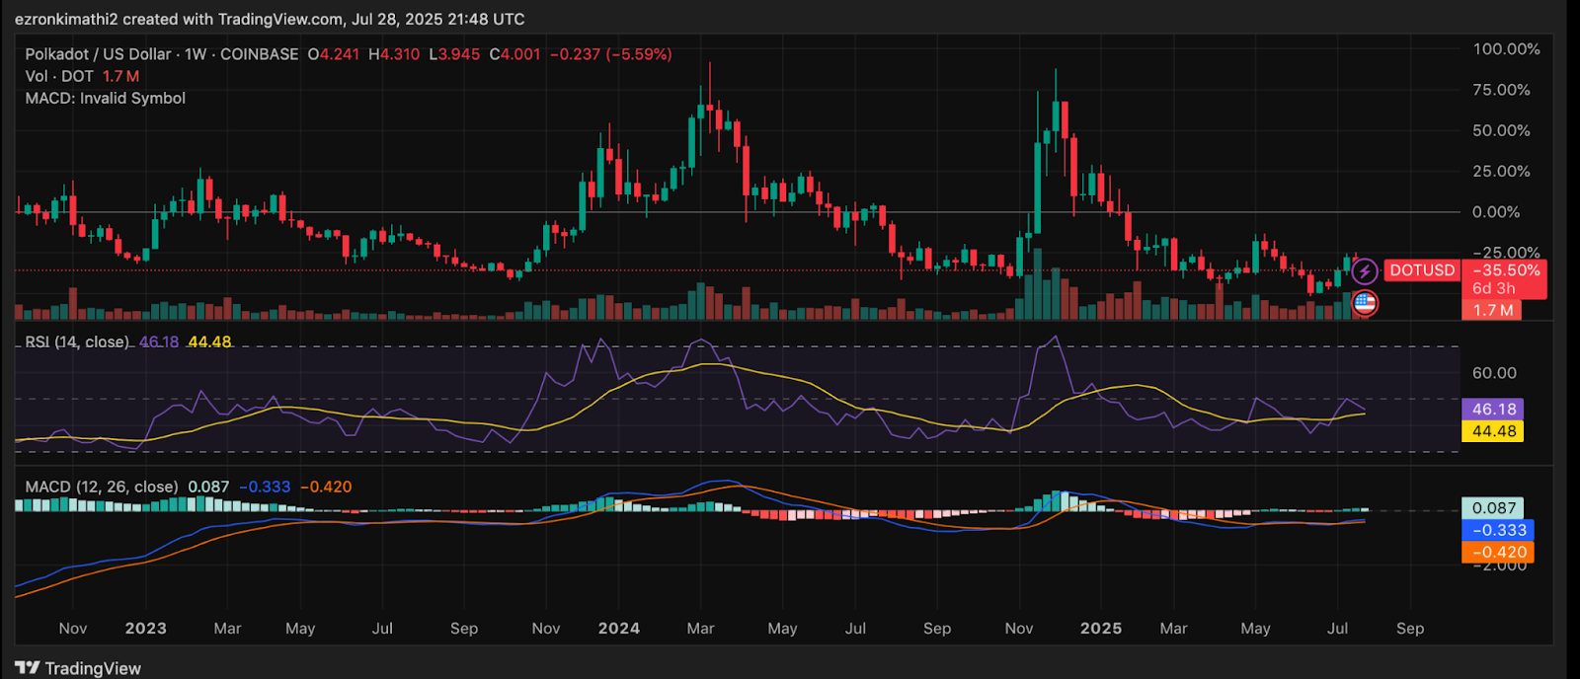The height and width of the screenshot is (679, 1580).
Task: Click 2024 on the time axis
Action: point(618,629)
